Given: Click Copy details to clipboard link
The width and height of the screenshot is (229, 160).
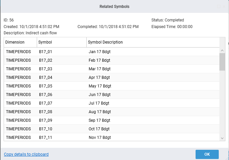Looking at the screenshot, I should coord(26,154).
